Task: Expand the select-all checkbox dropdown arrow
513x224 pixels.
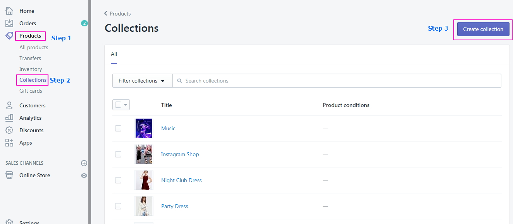Action: (x=126, y=105)
